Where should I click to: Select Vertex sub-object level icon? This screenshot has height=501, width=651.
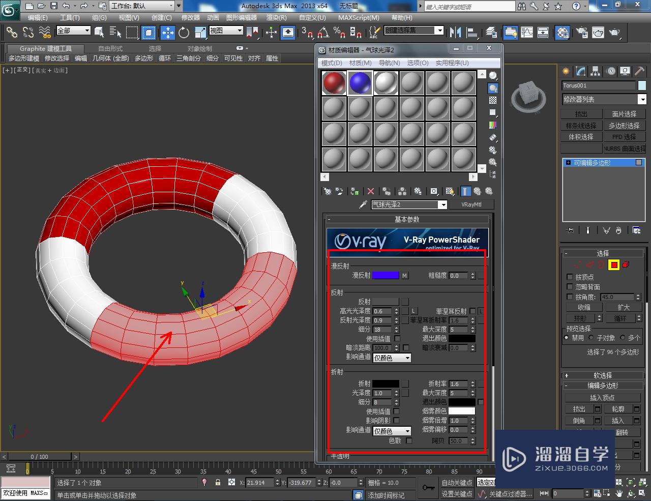[x=577, y=264]
